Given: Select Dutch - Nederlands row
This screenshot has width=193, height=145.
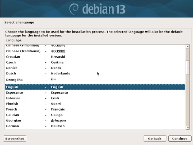Looking at the screenshot, I should point(95,73).
